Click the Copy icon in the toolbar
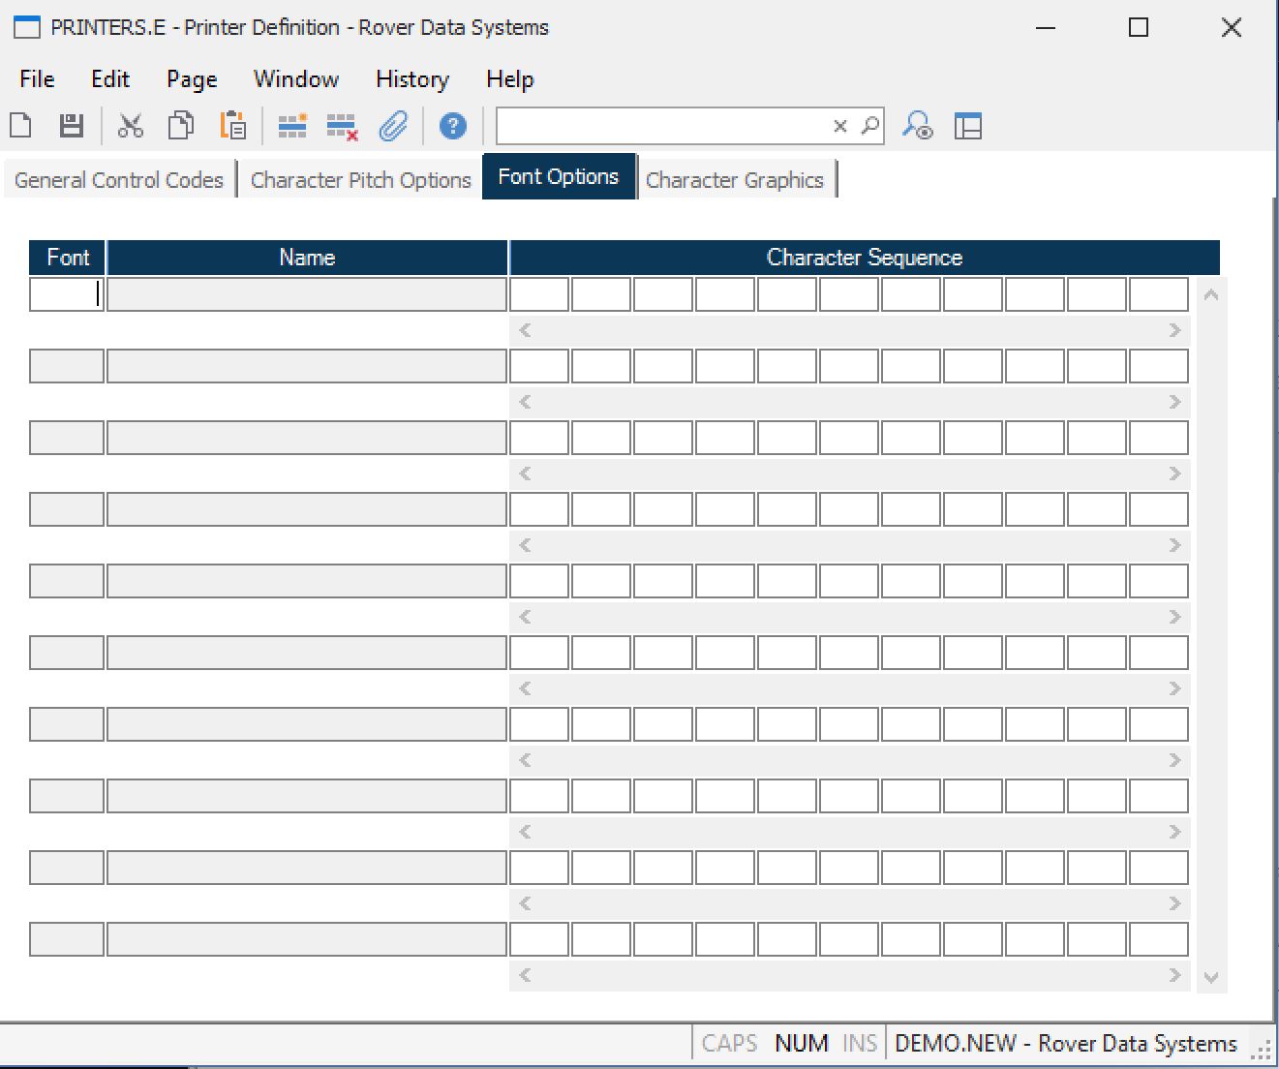Image resolution: width=1279 pixels, height=1069 pixels. coord(181,126)
